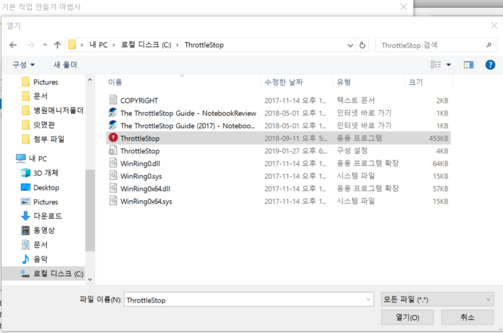This screenshot has height=333, width=503.
Task: Click the 텍스트 문서 type cell
Action: (355, 100)
